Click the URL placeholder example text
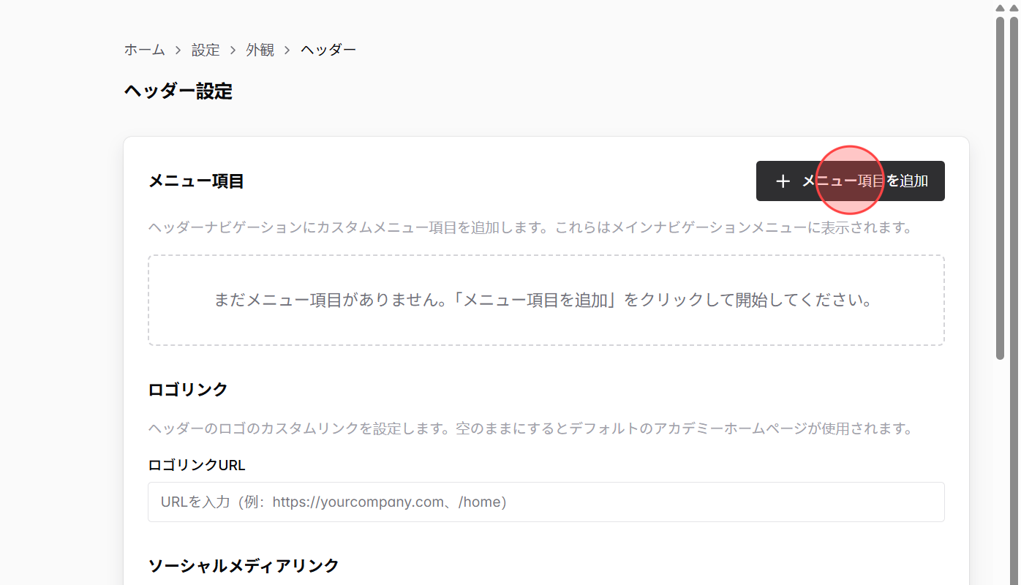Screen dimensions: 1021x585 [x=333, y=502]
